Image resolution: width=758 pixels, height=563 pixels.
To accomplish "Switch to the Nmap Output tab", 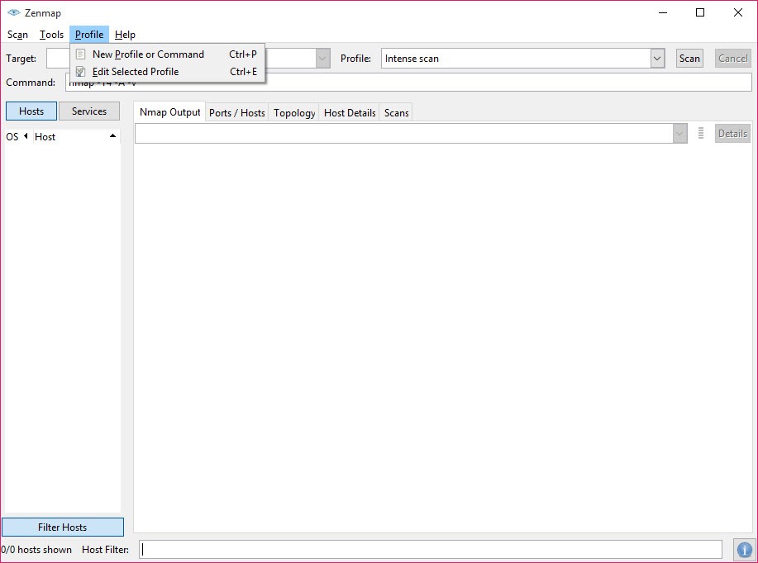I will 169,112.
